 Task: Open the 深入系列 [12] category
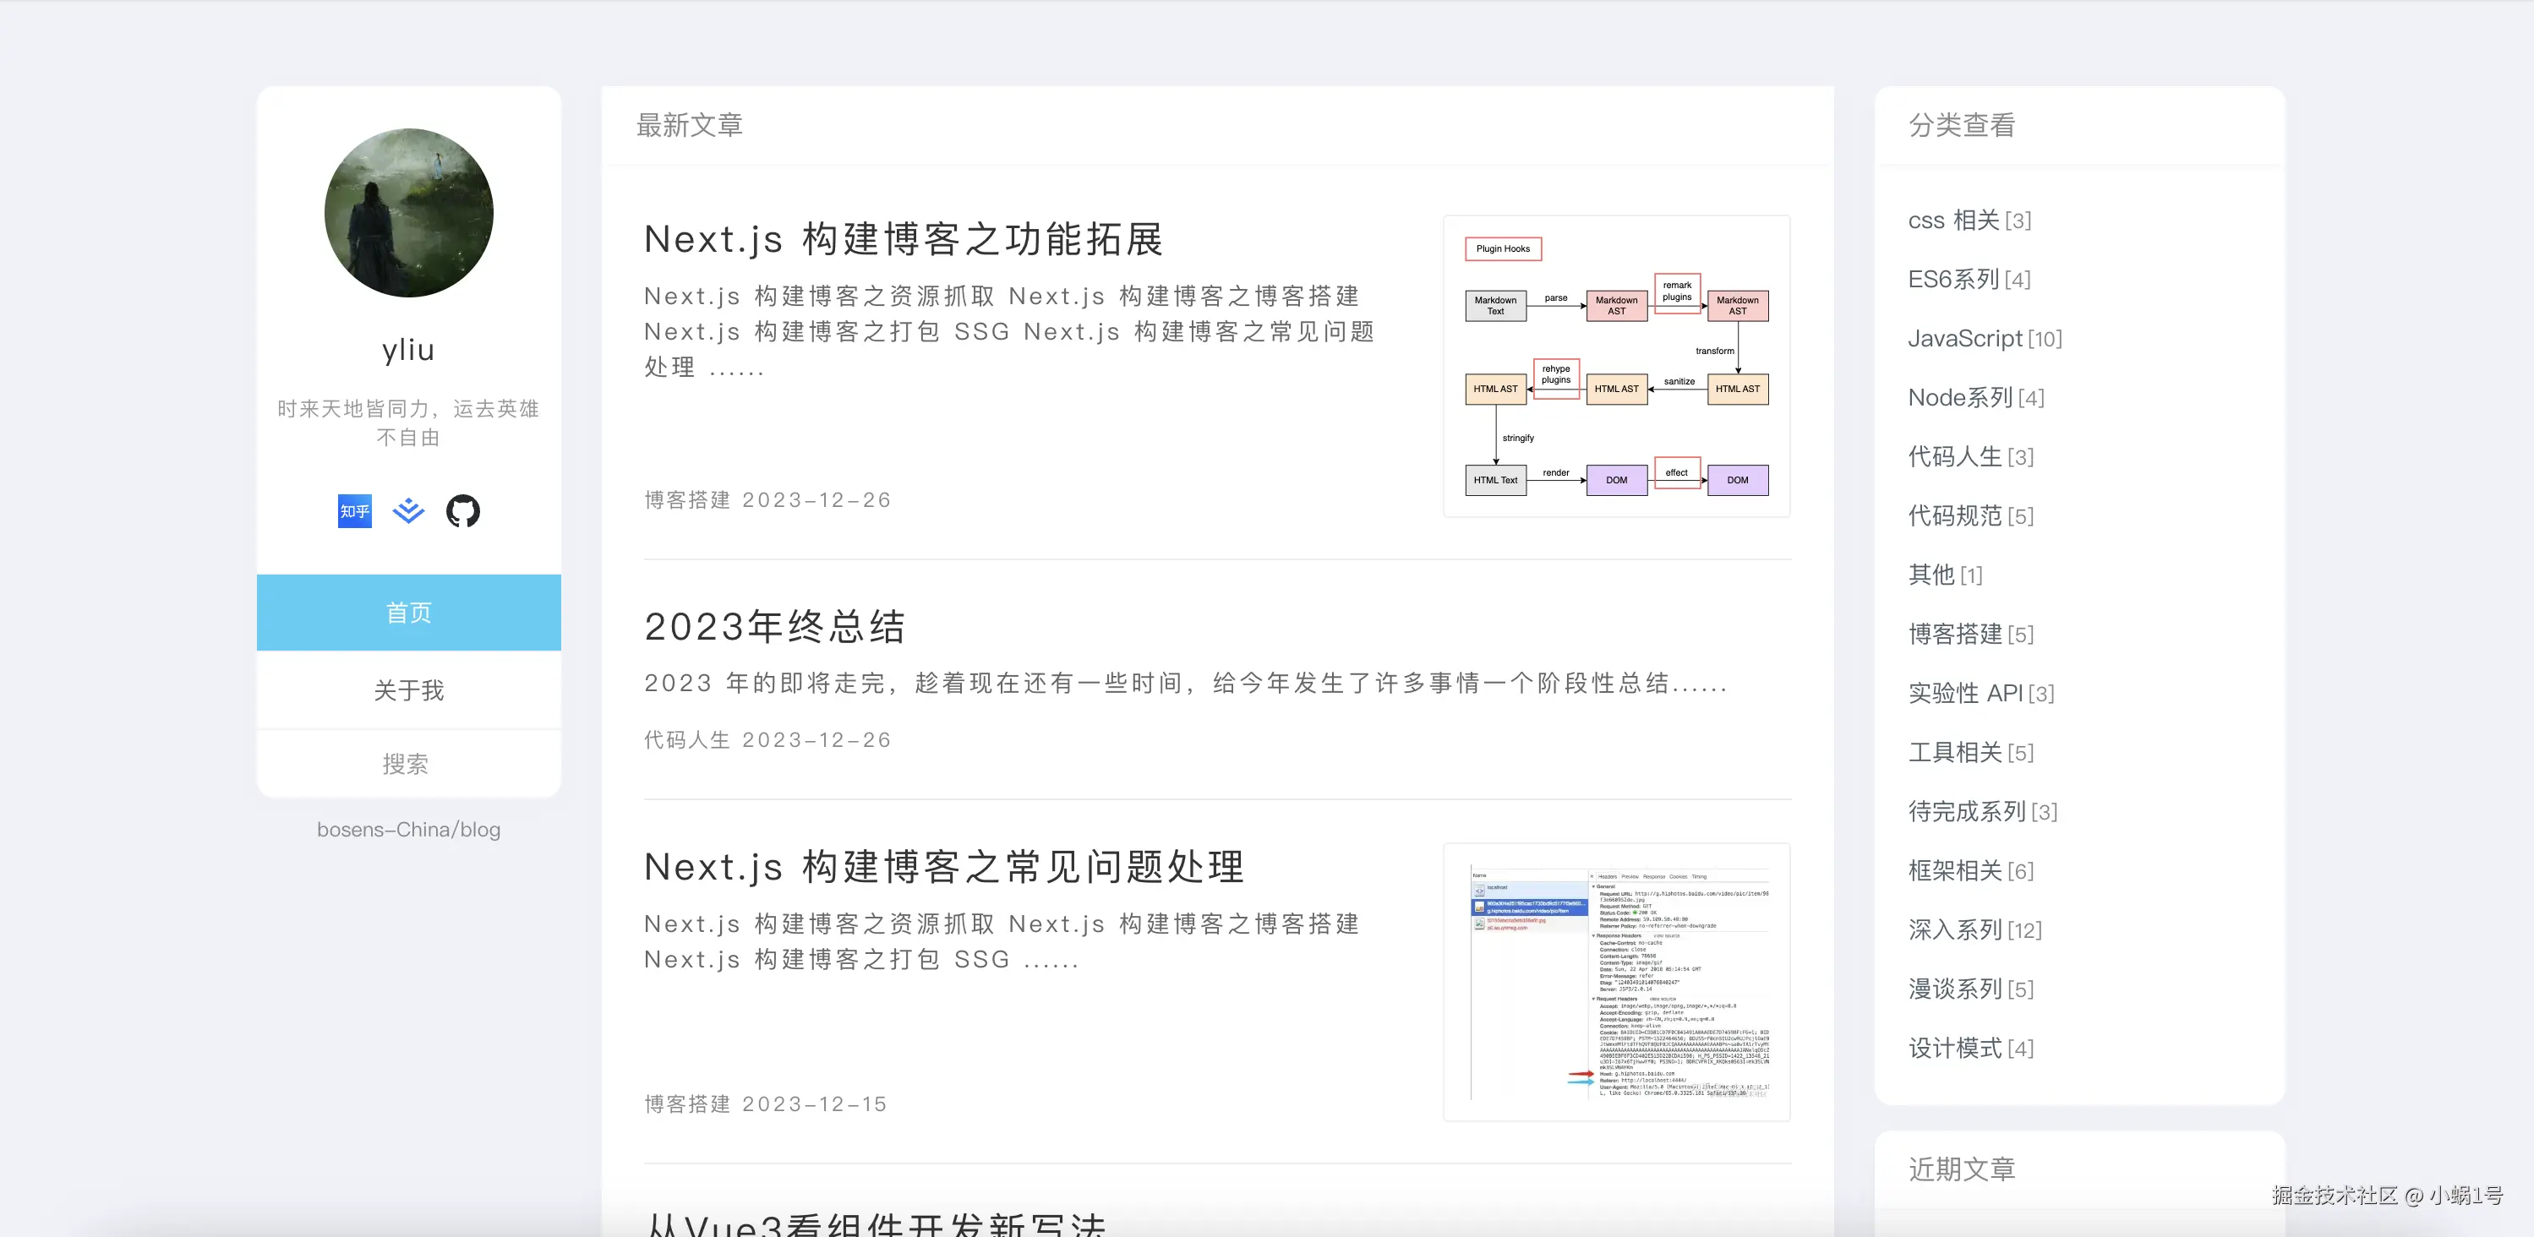(x=1974, y=930)
